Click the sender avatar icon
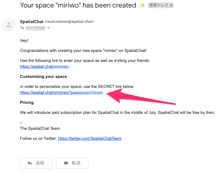The width and height of the screenshot is (221, 173). click(9, 25)
